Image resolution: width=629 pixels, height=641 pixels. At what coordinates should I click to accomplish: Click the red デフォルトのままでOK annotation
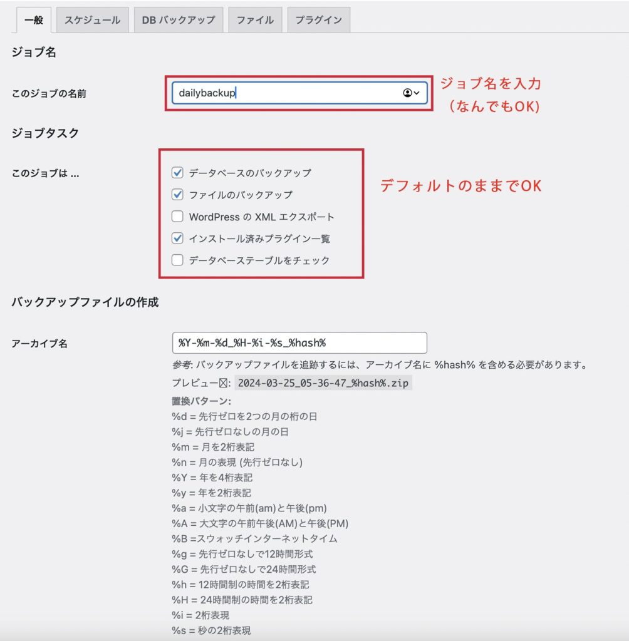[x=460, y=187]
